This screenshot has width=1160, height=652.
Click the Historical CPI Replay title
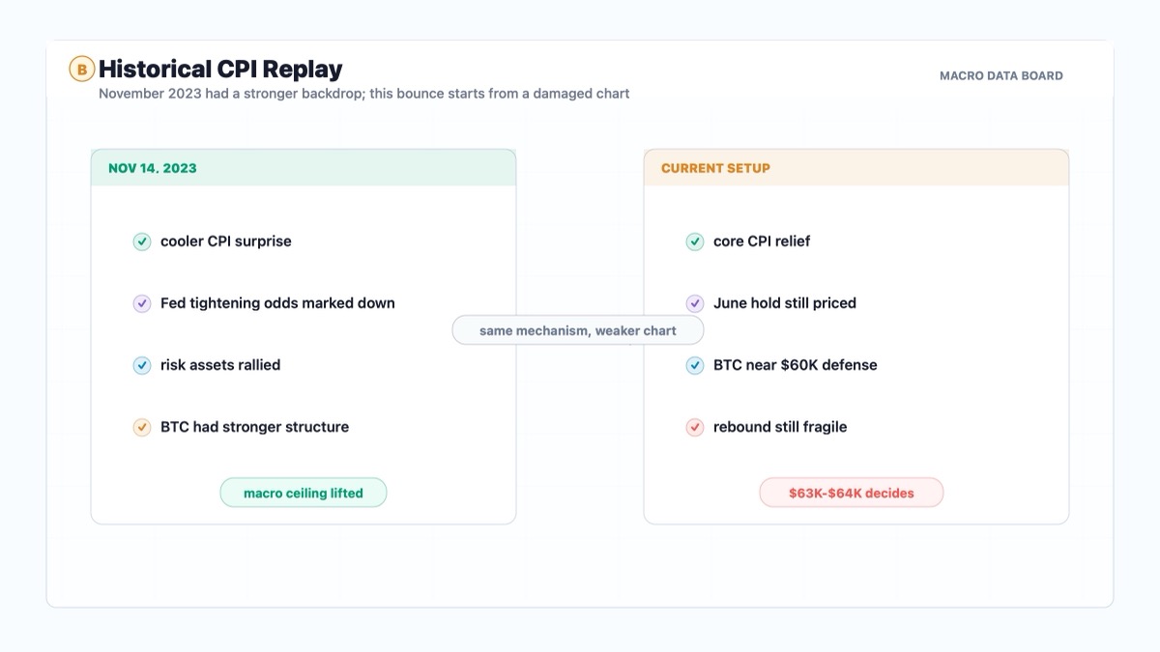click(220, 69)
